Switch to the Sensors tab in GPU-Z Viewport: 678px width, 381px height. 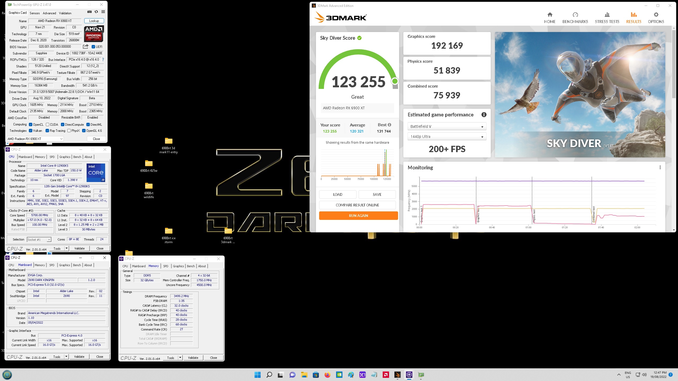(x=35, y=13)
